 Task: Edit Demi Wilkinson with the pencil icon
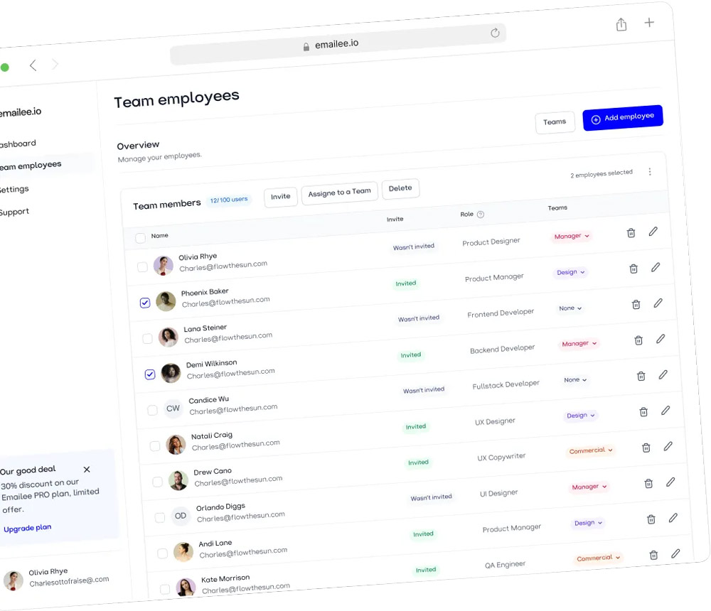[x=661, y=339]
